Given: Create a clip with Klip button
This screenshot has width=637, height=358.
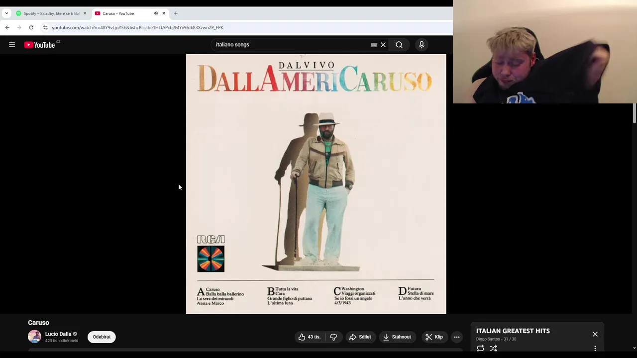Looking at the screenshot, I should coord(434,337).
